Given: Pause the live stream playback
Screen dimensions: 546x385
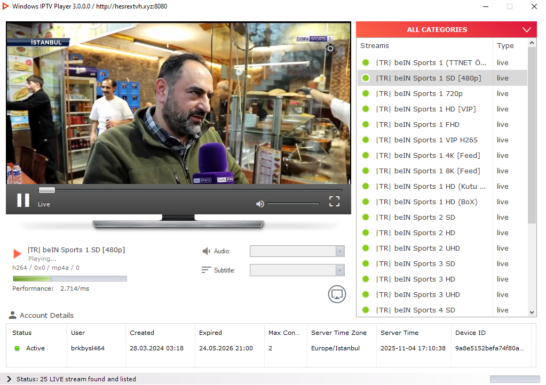Looking at the screenshot, I should tap(23, 200).
